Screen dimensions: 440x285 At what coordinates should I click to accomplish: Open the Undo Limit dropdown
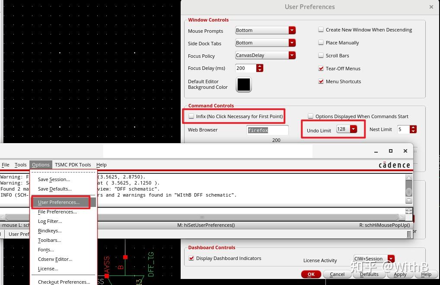click(353, 128)
